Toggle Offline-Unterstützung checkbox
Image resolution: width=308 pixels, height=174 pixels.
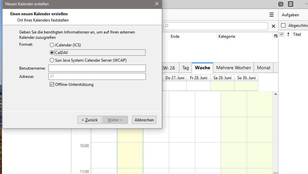(72, 85)
